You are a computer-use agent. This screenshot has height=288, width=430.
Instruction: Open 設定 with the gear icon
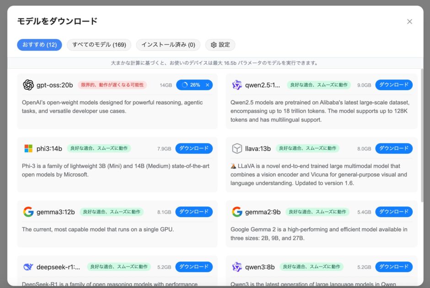click(x=220, y=45)
